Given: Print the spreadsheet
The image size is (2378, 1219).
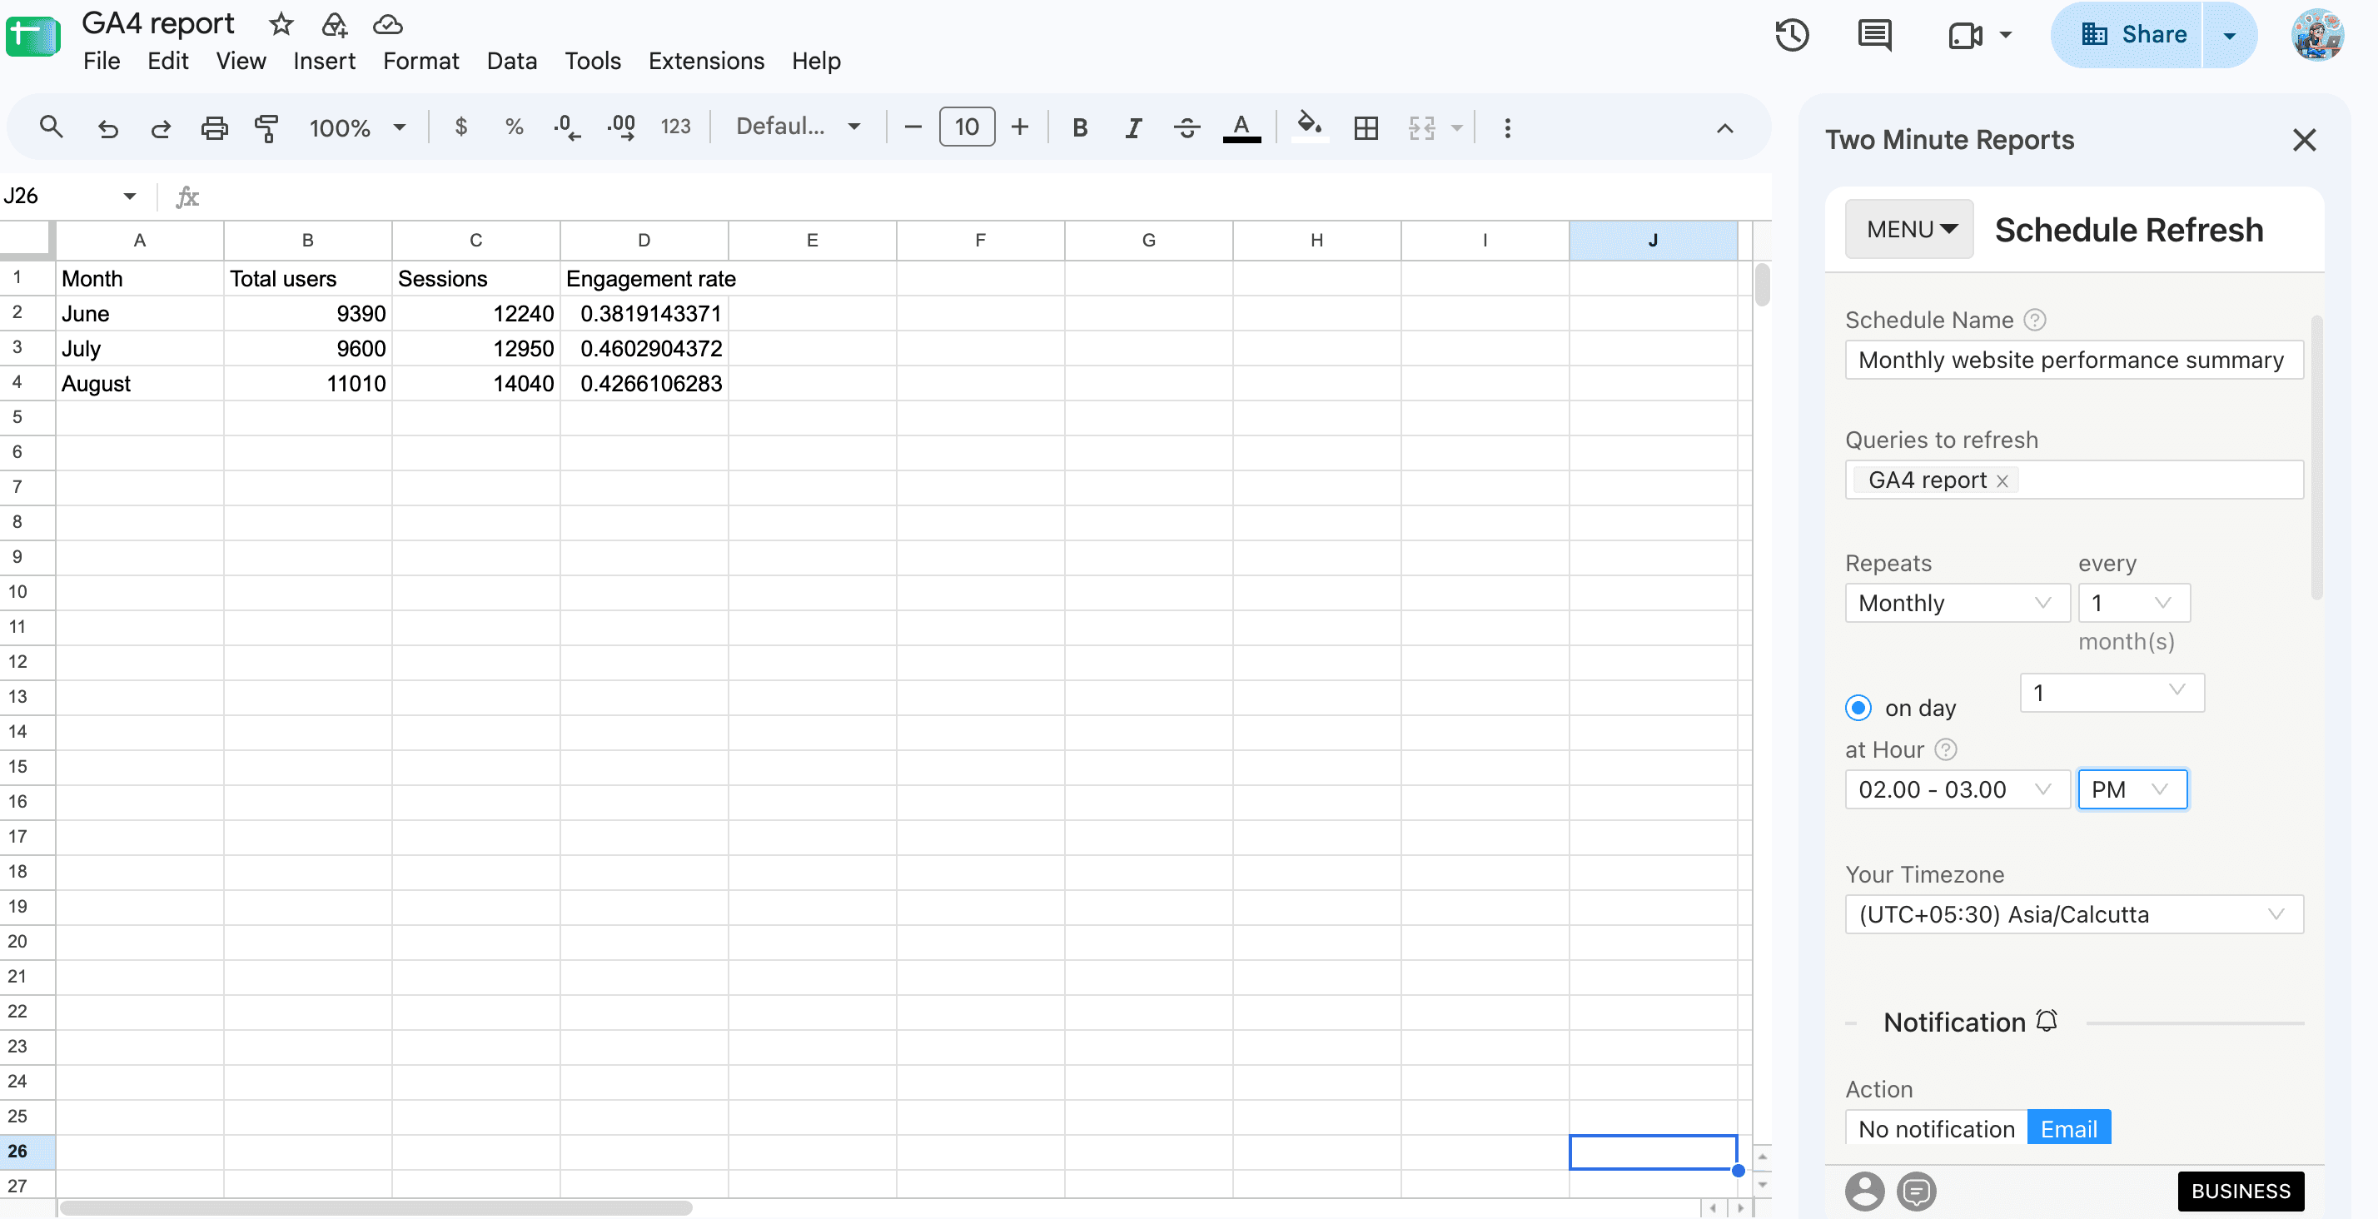Looking at the screenshot, I should (x=214, y=127).
